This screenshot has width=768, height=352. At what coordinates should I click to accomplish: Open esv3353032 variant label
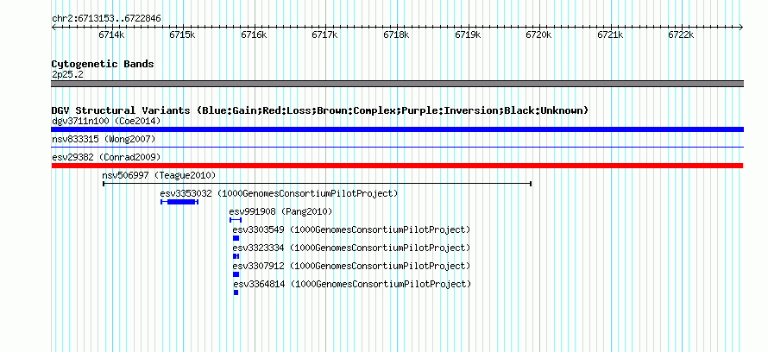coord(280,193)
